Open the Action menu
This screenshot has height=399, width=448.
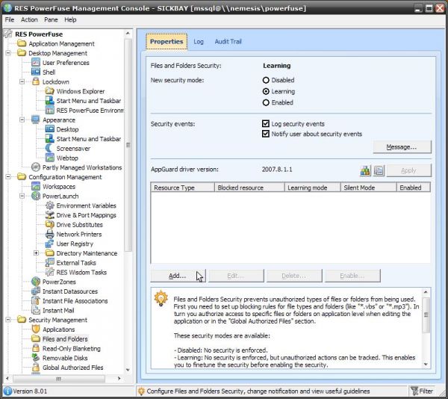click(x=29, y=19)
